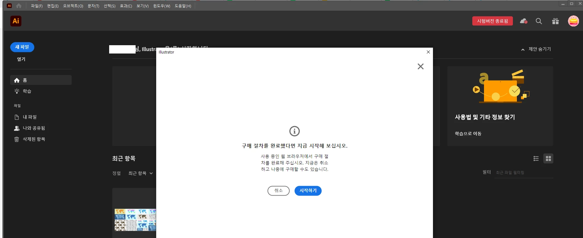The image size is (583, 238).
Task: Open 최근 항목 sort dropdown
Action: 141,173
